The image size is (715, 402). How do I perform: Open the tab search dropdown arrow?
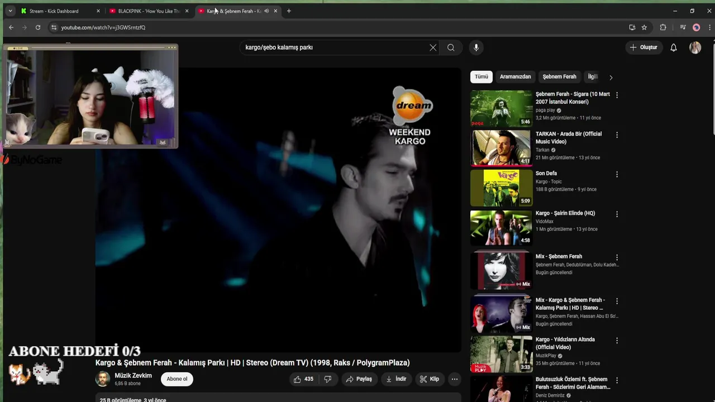(x=9, y=11)
